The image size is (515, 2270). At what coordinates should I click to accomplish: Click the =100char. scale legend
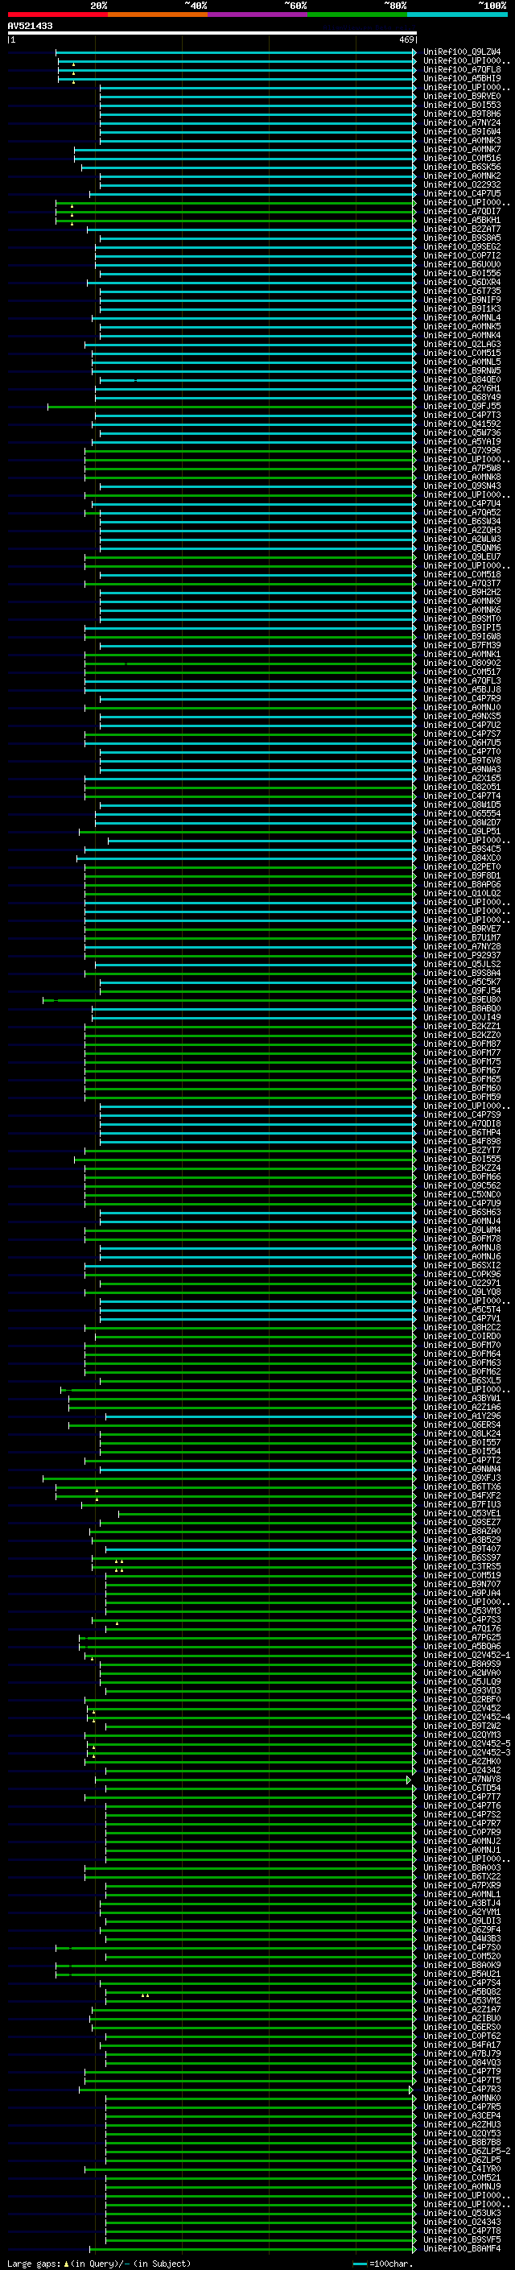tap(383, 2264)
